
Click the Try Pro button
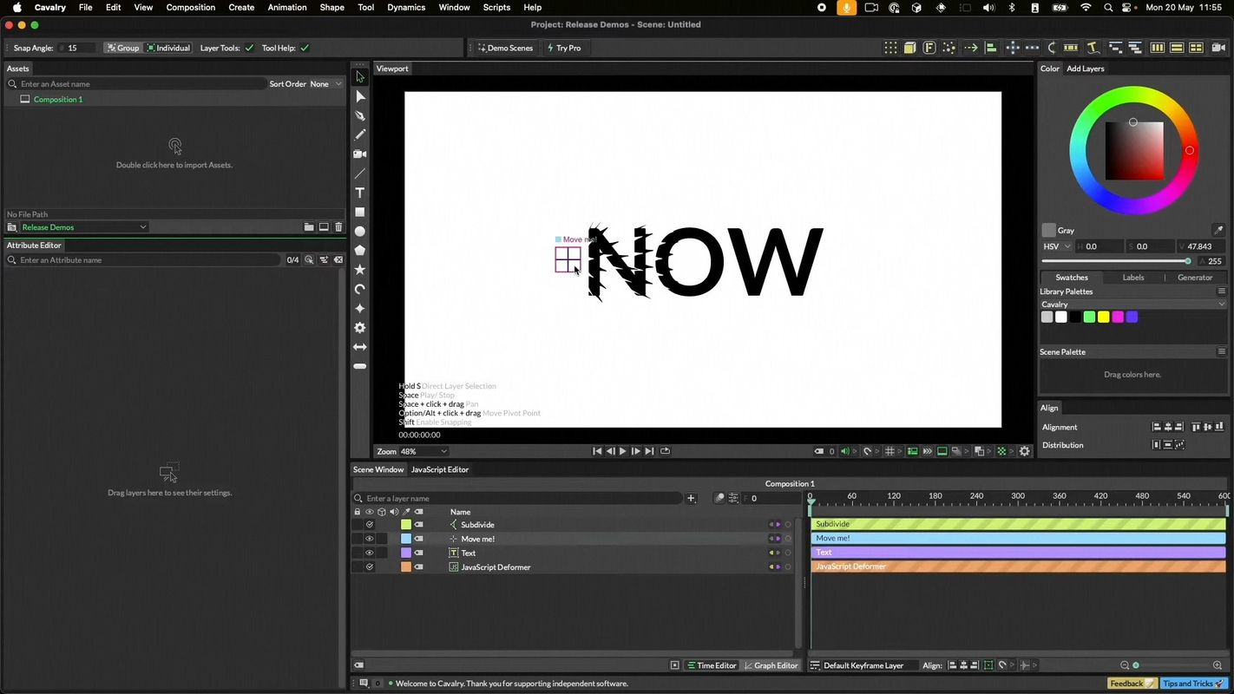click(564, 48)
